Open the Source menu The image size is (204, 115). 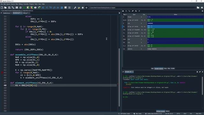(x=13, y=4)
